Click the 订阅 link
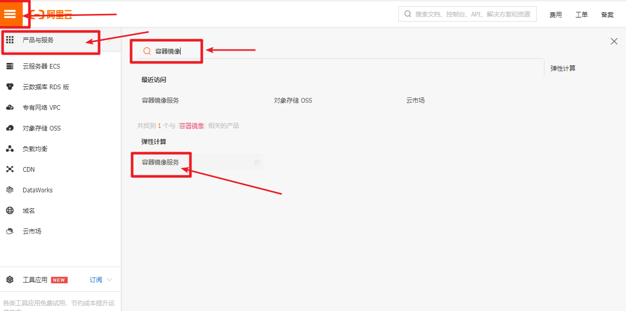 96,280
